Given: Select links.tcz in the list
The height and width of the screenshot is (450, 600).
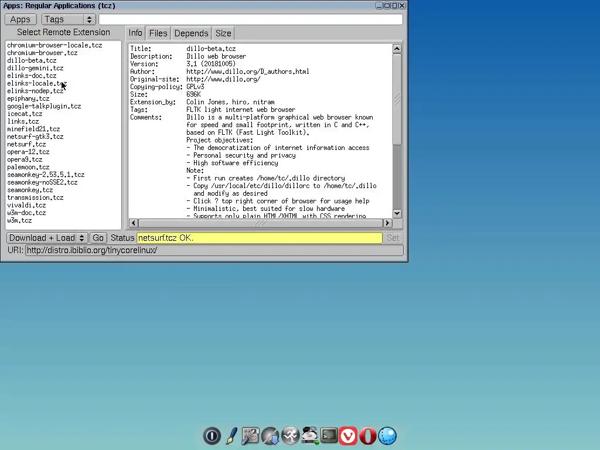Looking at the screenshot, I should (x=63, y=121).
